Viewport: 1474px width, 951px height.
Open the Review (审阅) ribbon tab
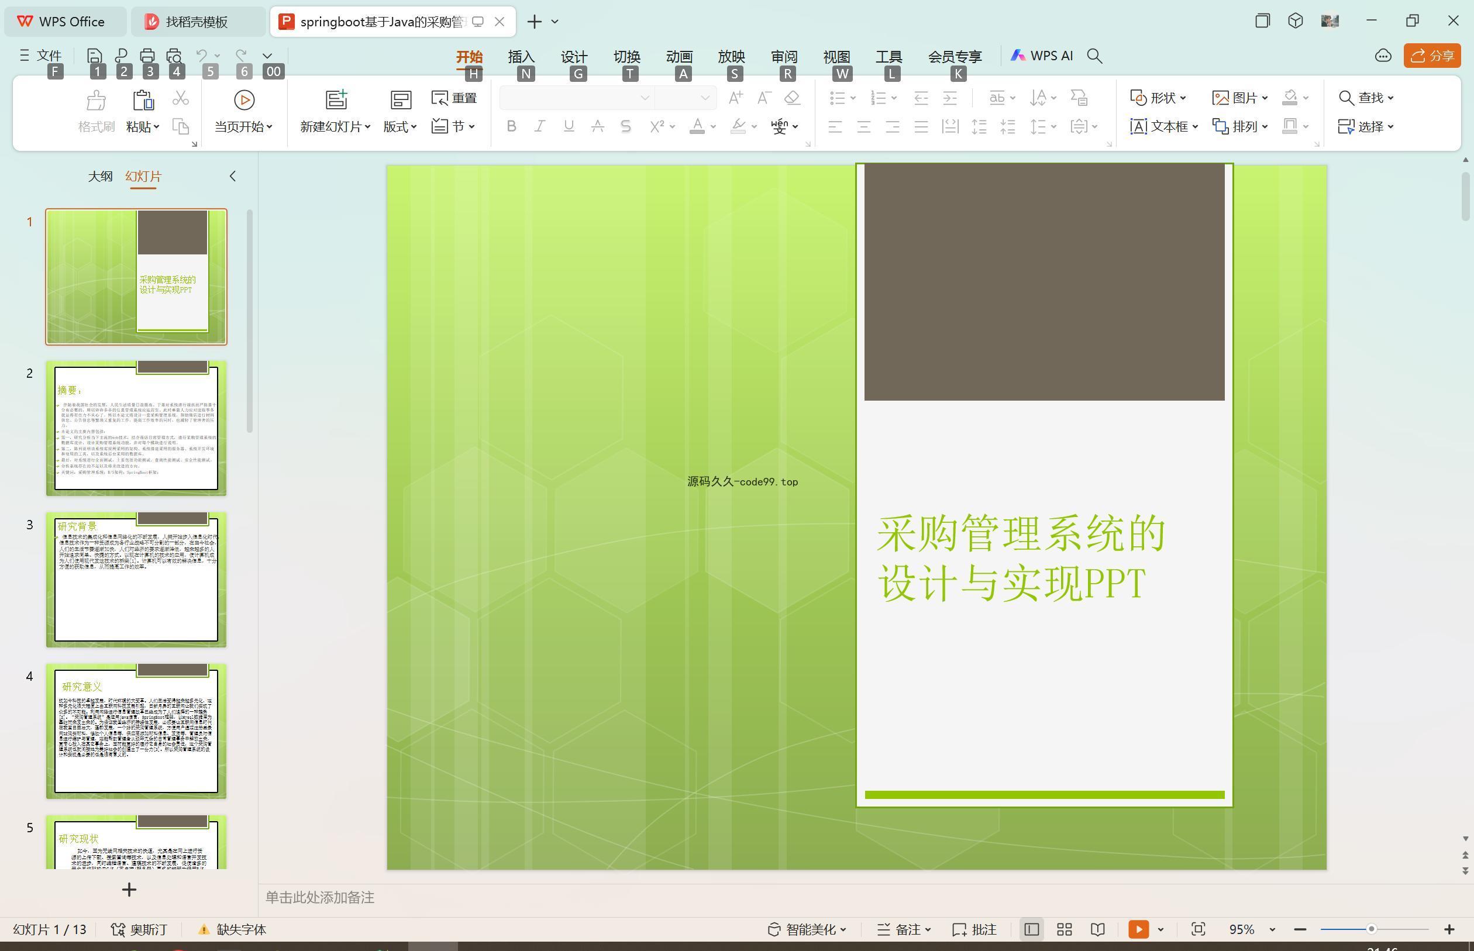(784, 56)
